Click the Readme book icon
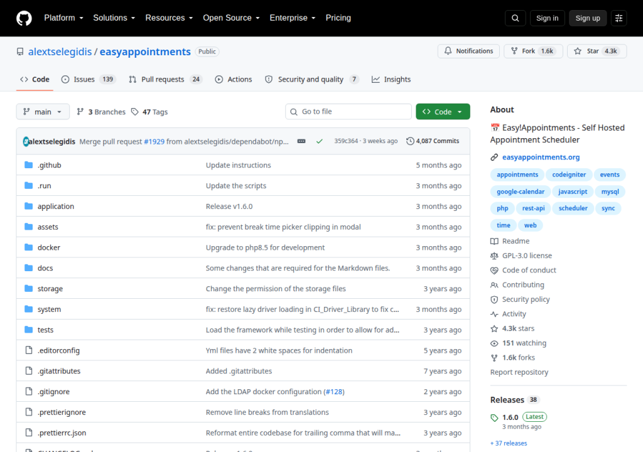Image resolution: width=643 pixels, height=452 pixels. (495, 241)
